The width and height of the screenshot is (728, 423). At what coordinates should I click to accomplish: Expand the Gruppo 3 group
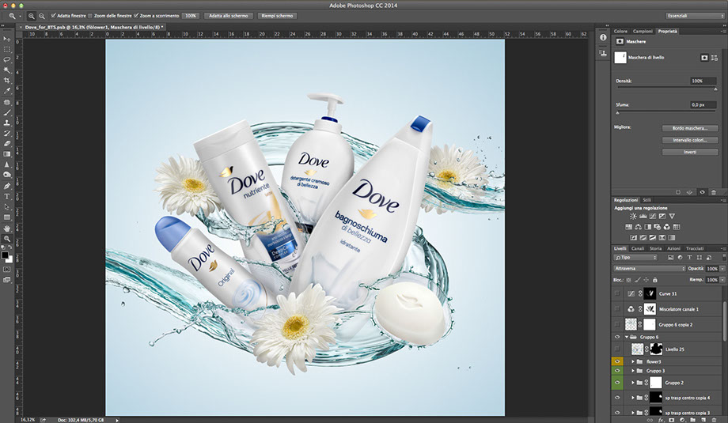point(632,371)
